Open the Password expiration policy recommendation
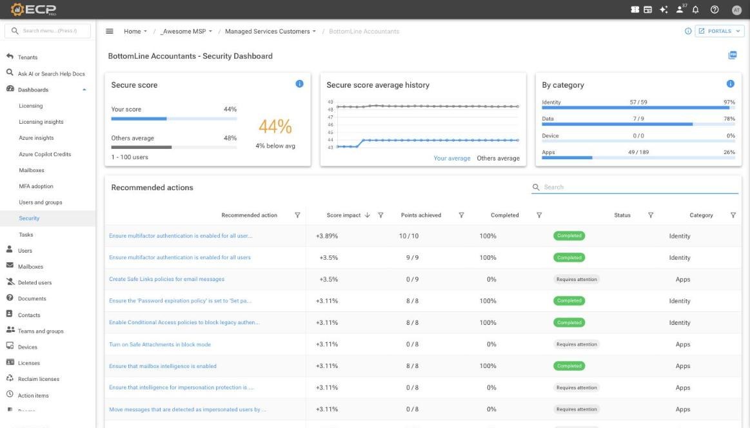Screen dimensions: 750x428 pos(180,301)
